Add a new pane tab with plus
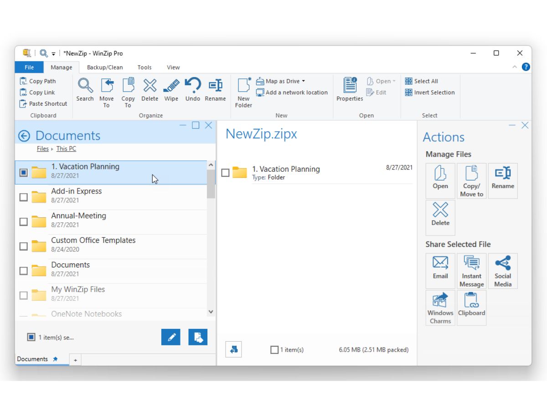Screen dimensions: 547x410 point(75,360)
